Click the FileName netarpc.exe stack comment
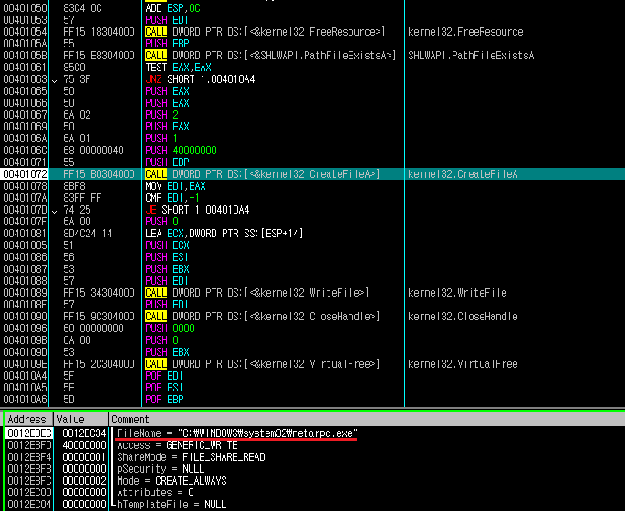 pyautogui.click(x=237, y=433)
